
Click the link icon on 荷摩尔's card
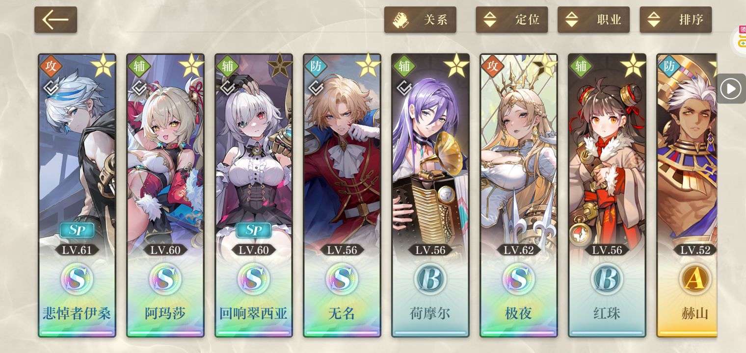pyautogui.click(x=404, y=88)
